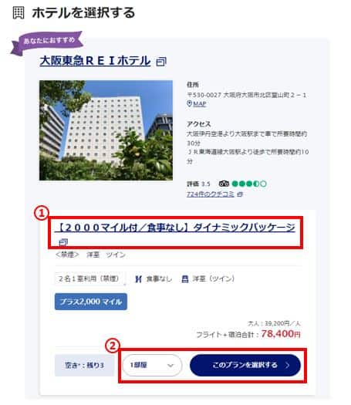351x405 pixels.
Task: Click the bed icon for room type
Action: pyautogui.click(x=185, y=279)
